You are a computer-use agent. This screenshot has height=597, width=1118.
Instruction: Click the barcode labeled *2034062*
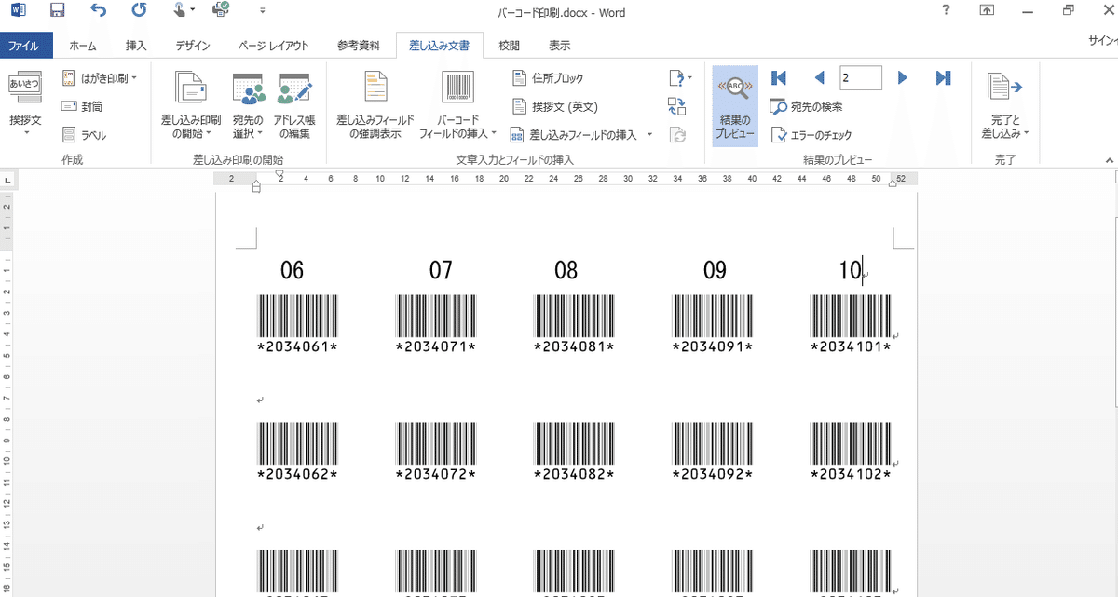[x=297, y=444]
